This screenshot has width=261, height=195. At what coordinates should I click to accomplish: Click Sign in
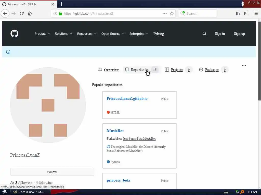pos(220,34)
